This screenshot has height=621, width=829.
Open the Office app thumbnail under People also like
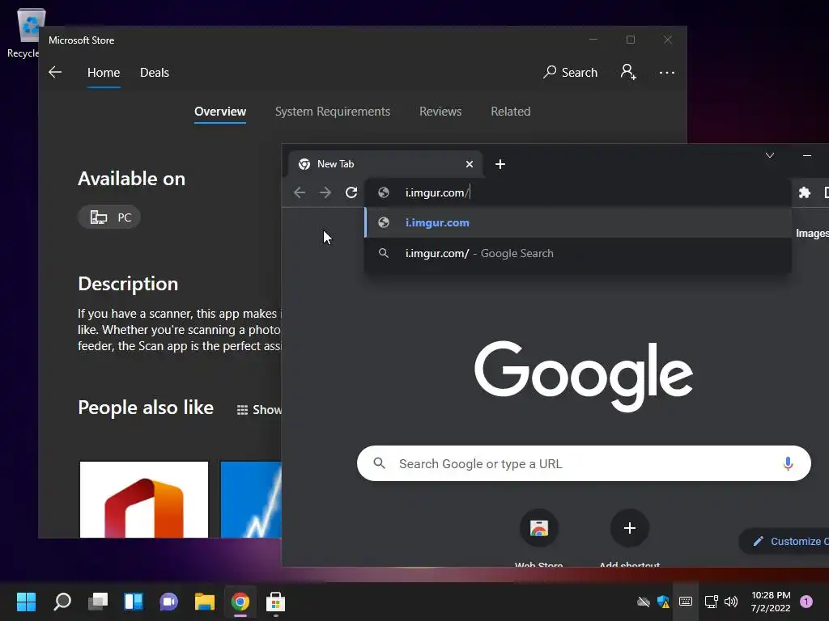click(144, 500)
